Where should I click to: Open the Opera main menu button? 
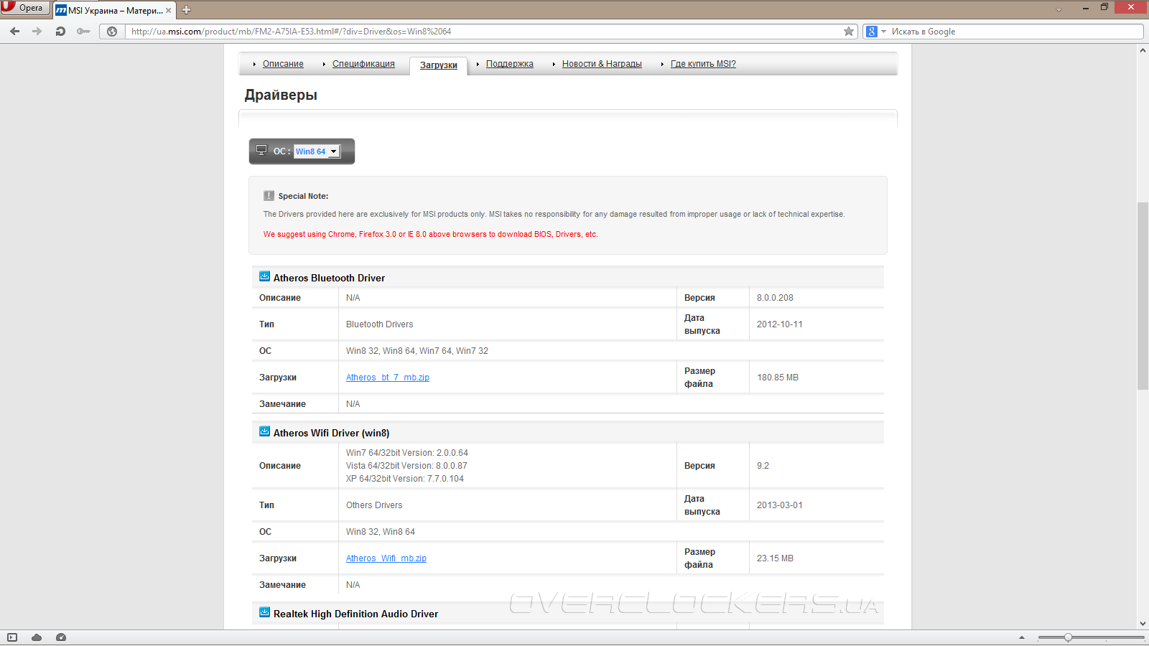[x=24, y=8]
